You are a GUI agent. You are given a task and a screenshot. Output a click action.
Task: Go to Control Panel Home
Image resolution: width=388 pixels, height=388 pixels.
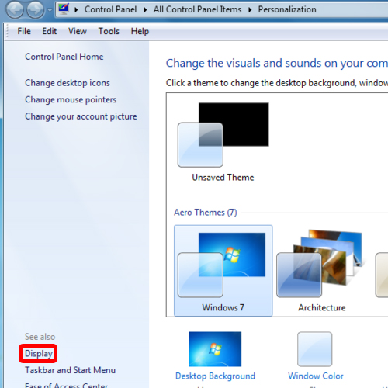pos(64,57)
